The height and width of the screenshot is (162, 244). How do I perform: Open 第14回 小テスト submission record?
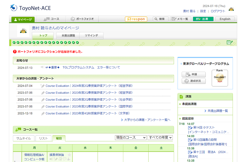[204, 128]
